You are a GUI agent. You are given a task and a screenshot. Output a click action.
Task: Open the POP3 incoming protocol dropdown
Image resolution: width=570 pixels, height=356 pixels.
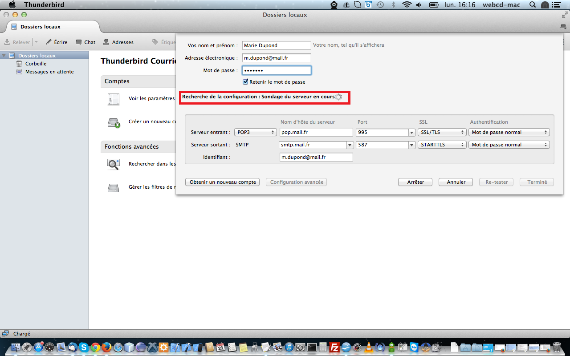point(256,132)
